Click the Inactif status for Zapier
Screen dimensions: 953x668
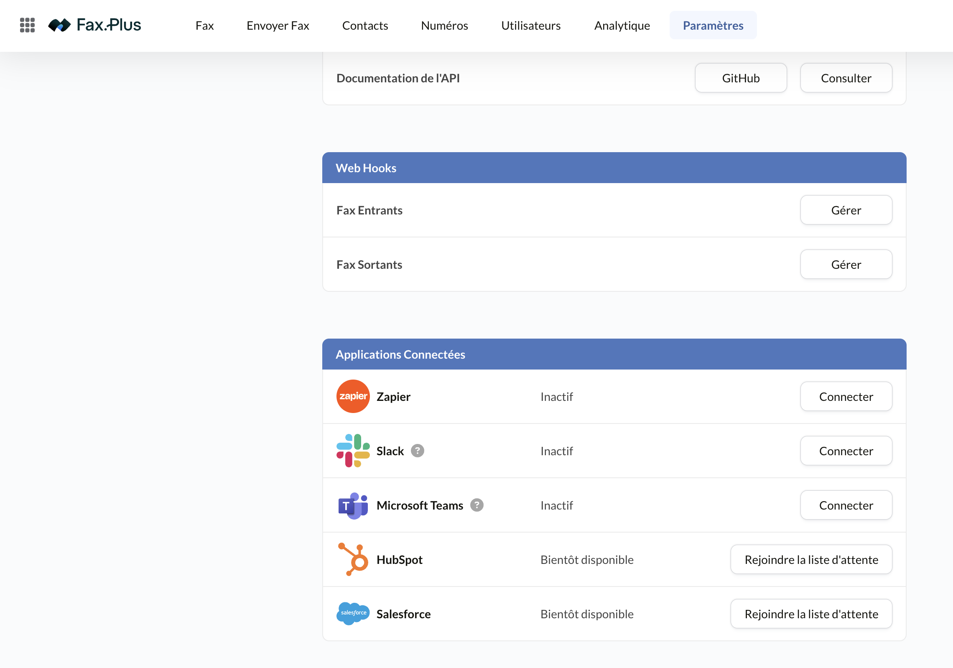(556, 397)
